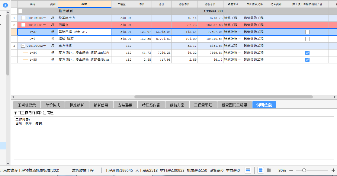Switch to side-by-side column layout view

coord(269,170)
